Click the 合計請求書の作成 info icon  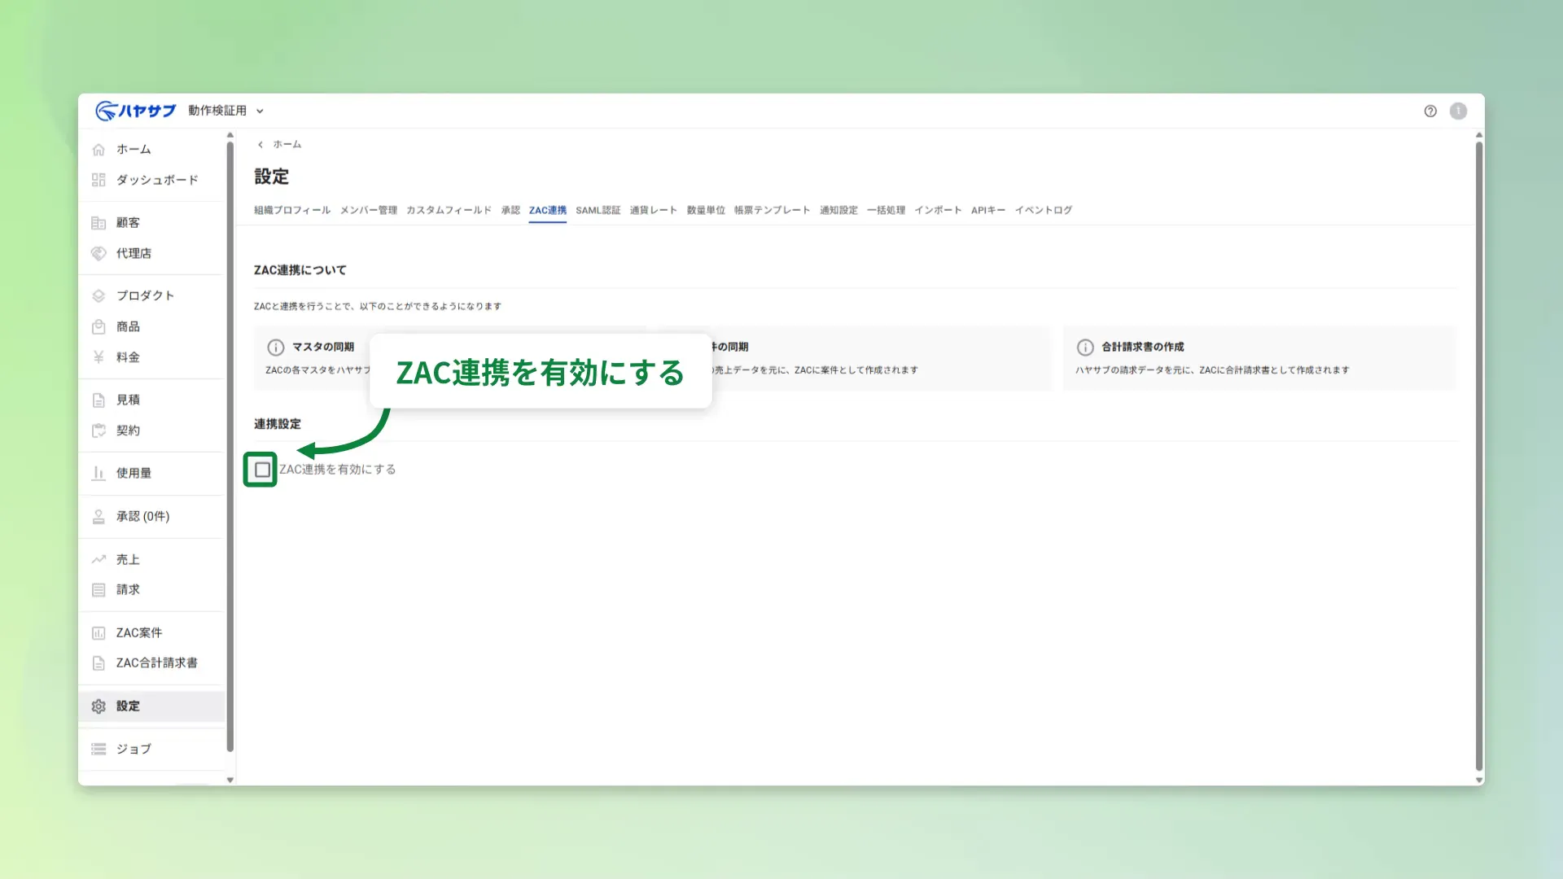(1085, 348)
